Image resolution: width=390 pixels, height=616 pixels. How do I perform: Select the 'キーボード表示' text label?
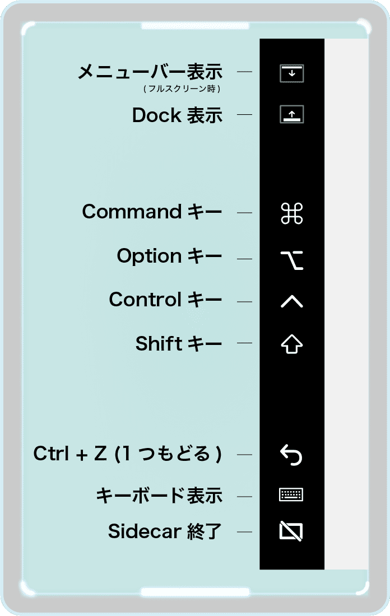pyautogui.click(x=160, y=496)
